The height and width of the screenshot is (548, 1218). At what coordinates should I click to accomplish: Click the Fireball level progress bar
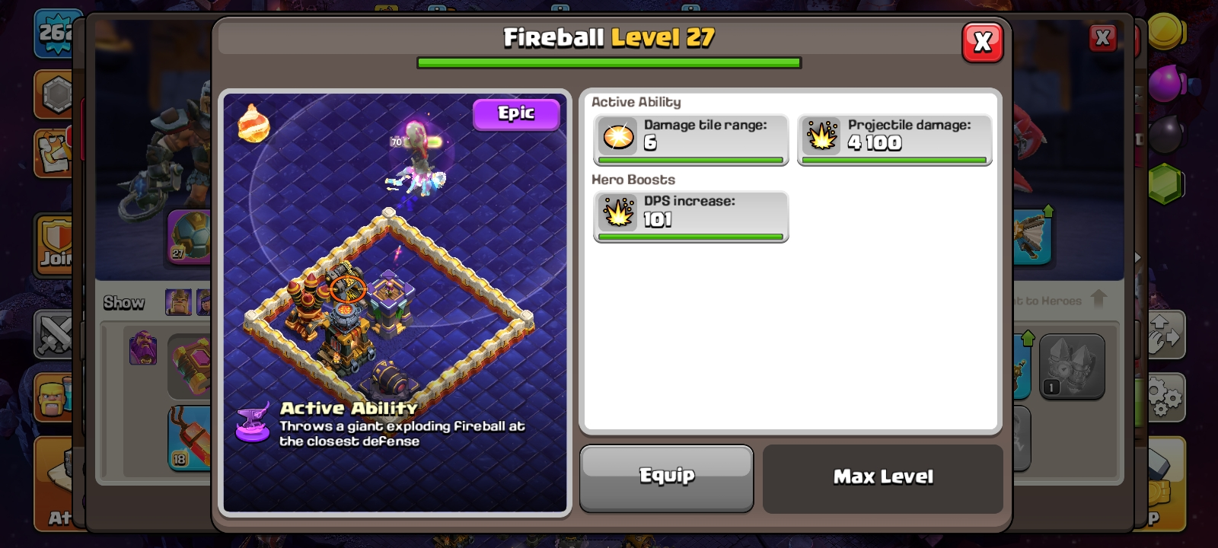[x=609, y=63]
